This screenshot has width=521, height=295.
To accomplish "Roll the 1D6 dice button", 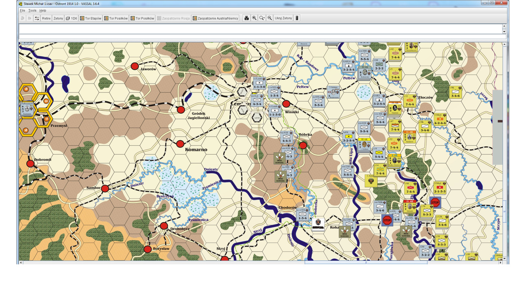I will coord(71,18).
